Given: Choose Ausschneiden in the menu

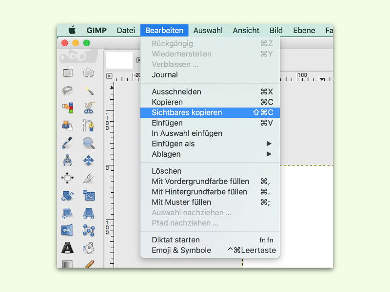Looking at the screenshot, I should click(x=210, y=91).
